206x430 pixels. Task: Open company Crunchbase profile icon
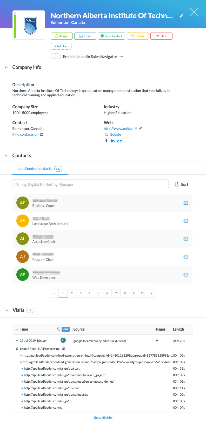coord(119,141)
